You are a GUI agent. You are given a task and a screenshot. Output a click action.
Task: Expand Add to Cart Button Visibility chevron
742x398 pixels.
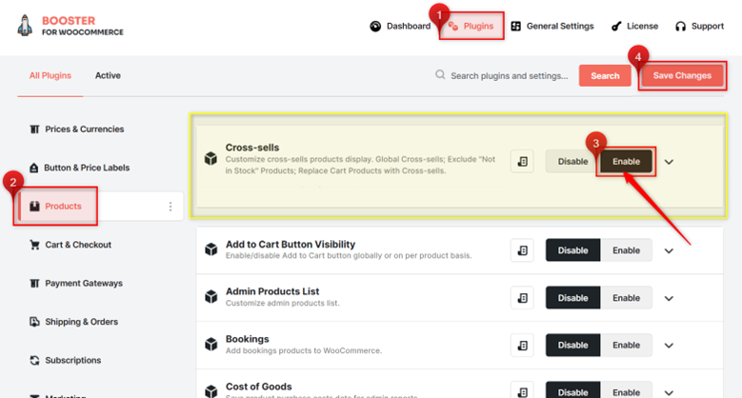[669, 250]
